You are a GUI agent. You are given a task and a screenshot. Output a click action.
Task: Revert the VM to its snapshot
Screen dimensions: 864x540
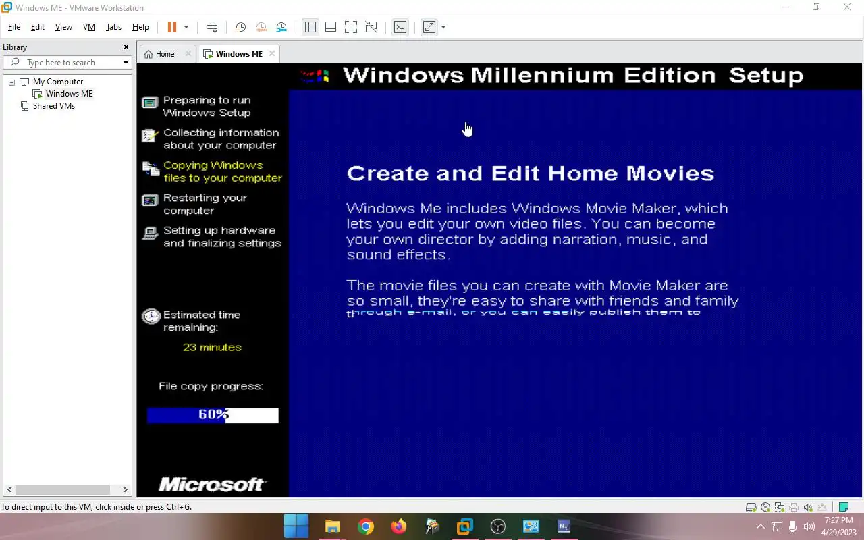click(x=261, y=27)
